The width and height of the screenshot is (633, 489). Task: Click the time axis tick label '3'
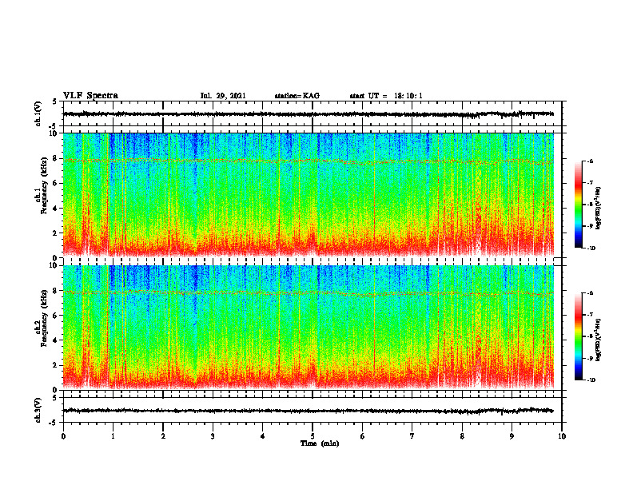(x=213, y=436)
